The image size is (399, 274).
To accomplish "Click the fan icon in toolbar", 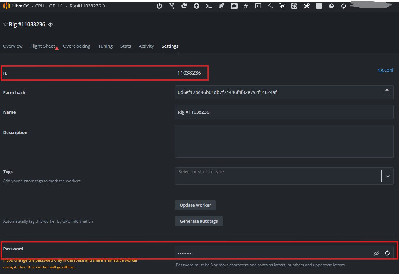I will 294,6.
